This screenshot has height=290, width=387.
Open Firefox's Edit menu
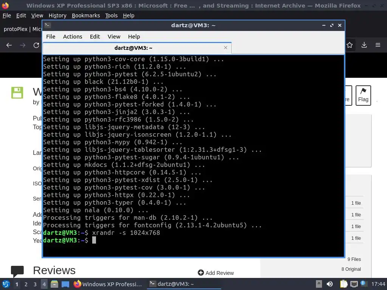click(21, 15)
